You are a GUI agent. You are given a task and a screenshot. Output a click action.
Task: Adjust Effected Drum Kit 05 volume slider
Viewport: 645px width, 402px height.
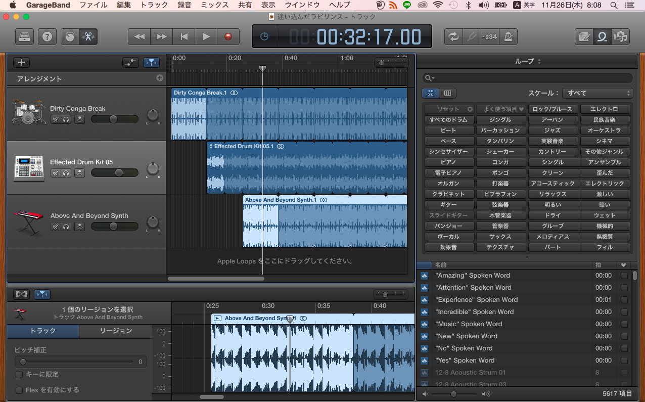114,173
